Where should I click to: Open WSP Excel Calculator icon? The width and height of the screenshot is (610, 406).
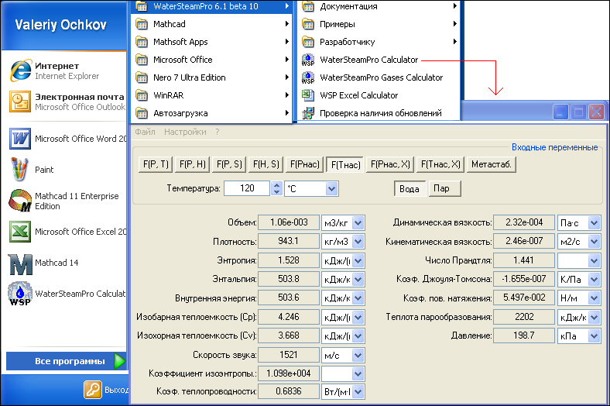point(308,95)
